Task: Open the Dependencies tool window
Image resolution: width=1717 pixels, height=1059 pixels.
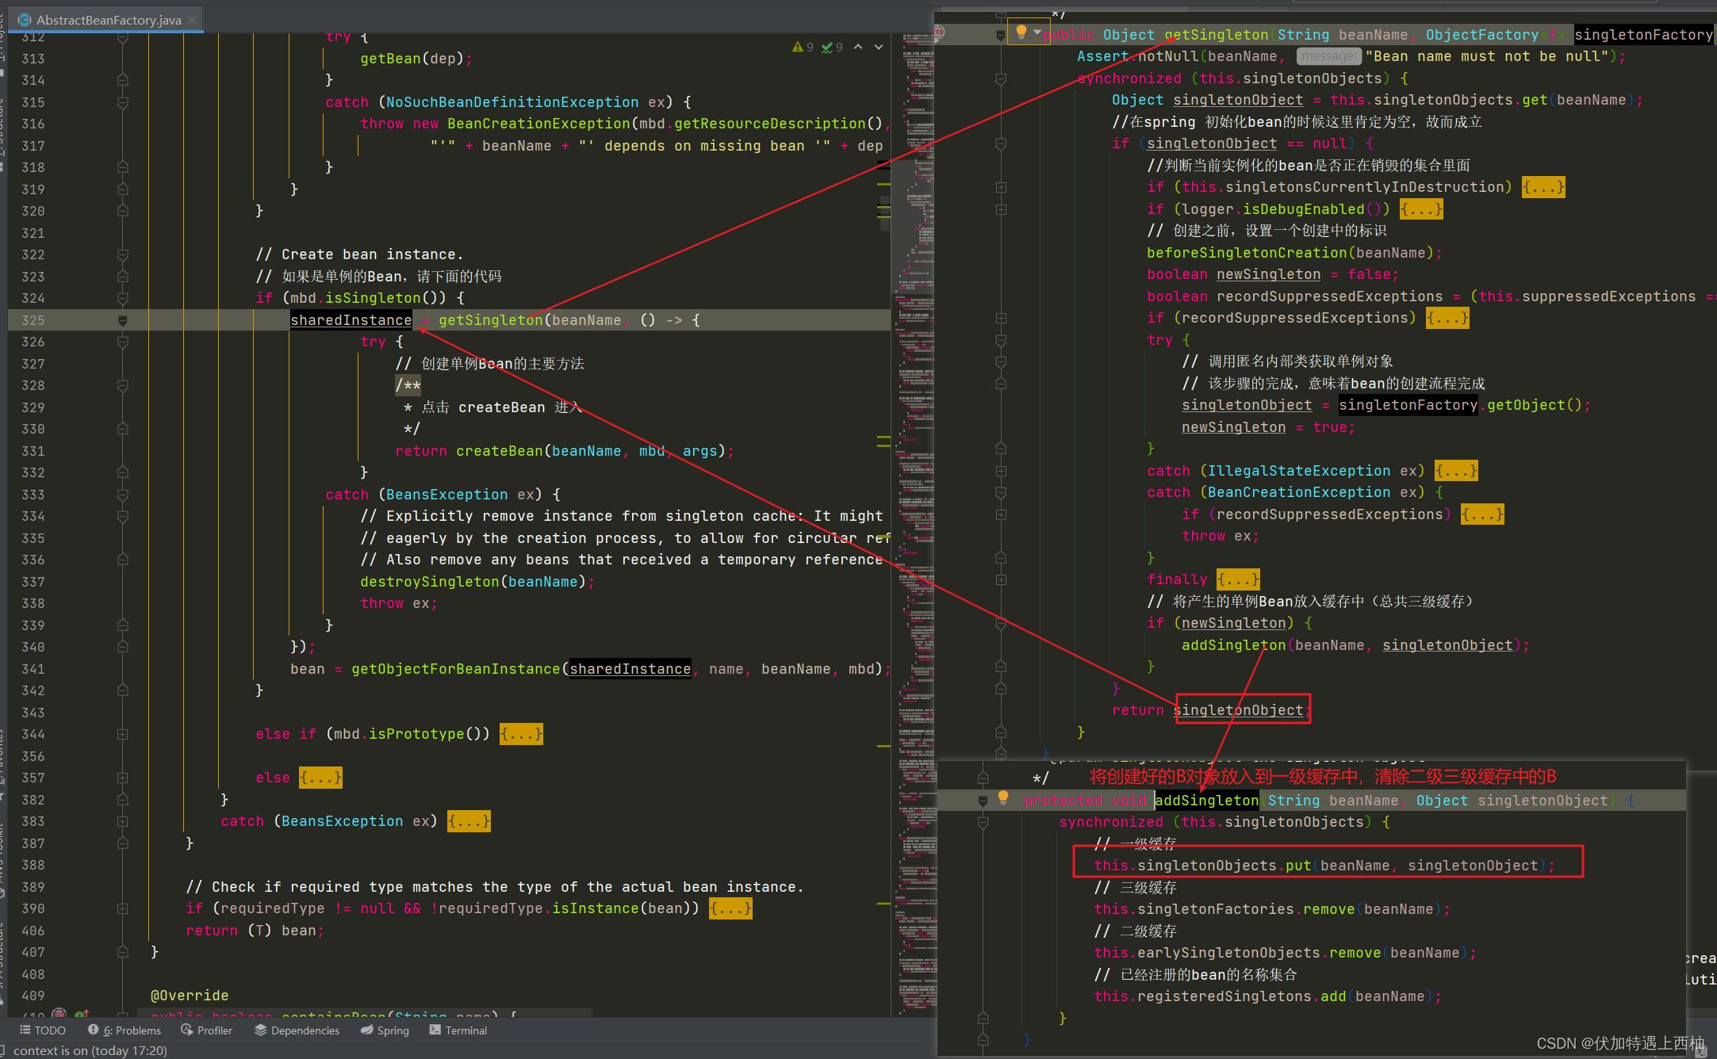Action: coord(297,1030)
